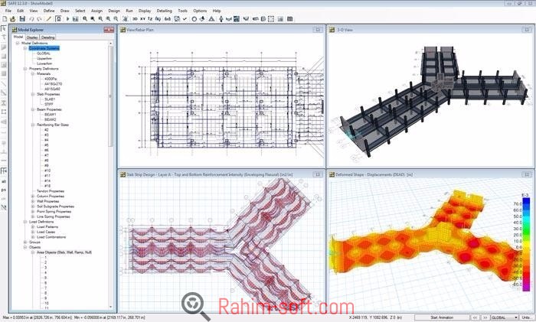The image size is (536, 322).
Task: Click the Start Animation button
Action: point(442,317)
